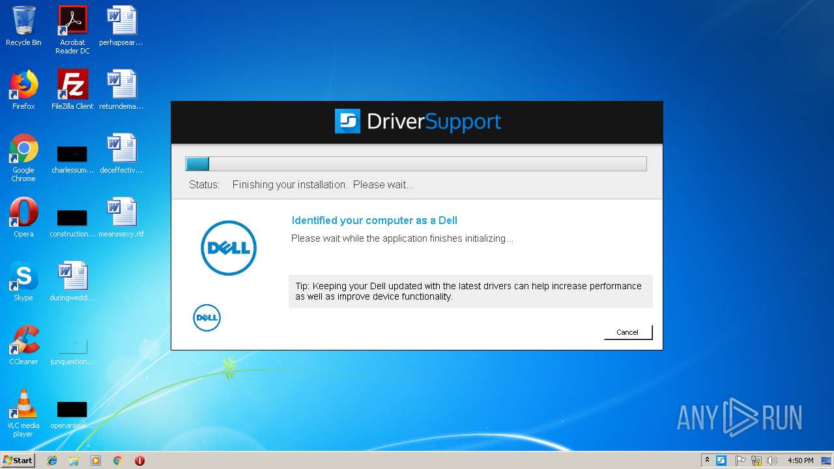Open the media player taskbar icon

[x=96, y=461]
